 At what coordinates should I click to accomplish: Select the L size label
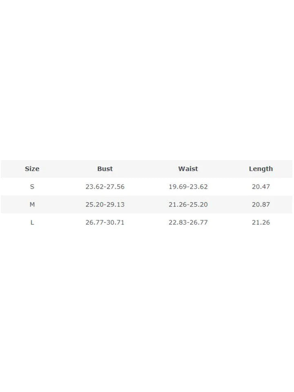32,223
